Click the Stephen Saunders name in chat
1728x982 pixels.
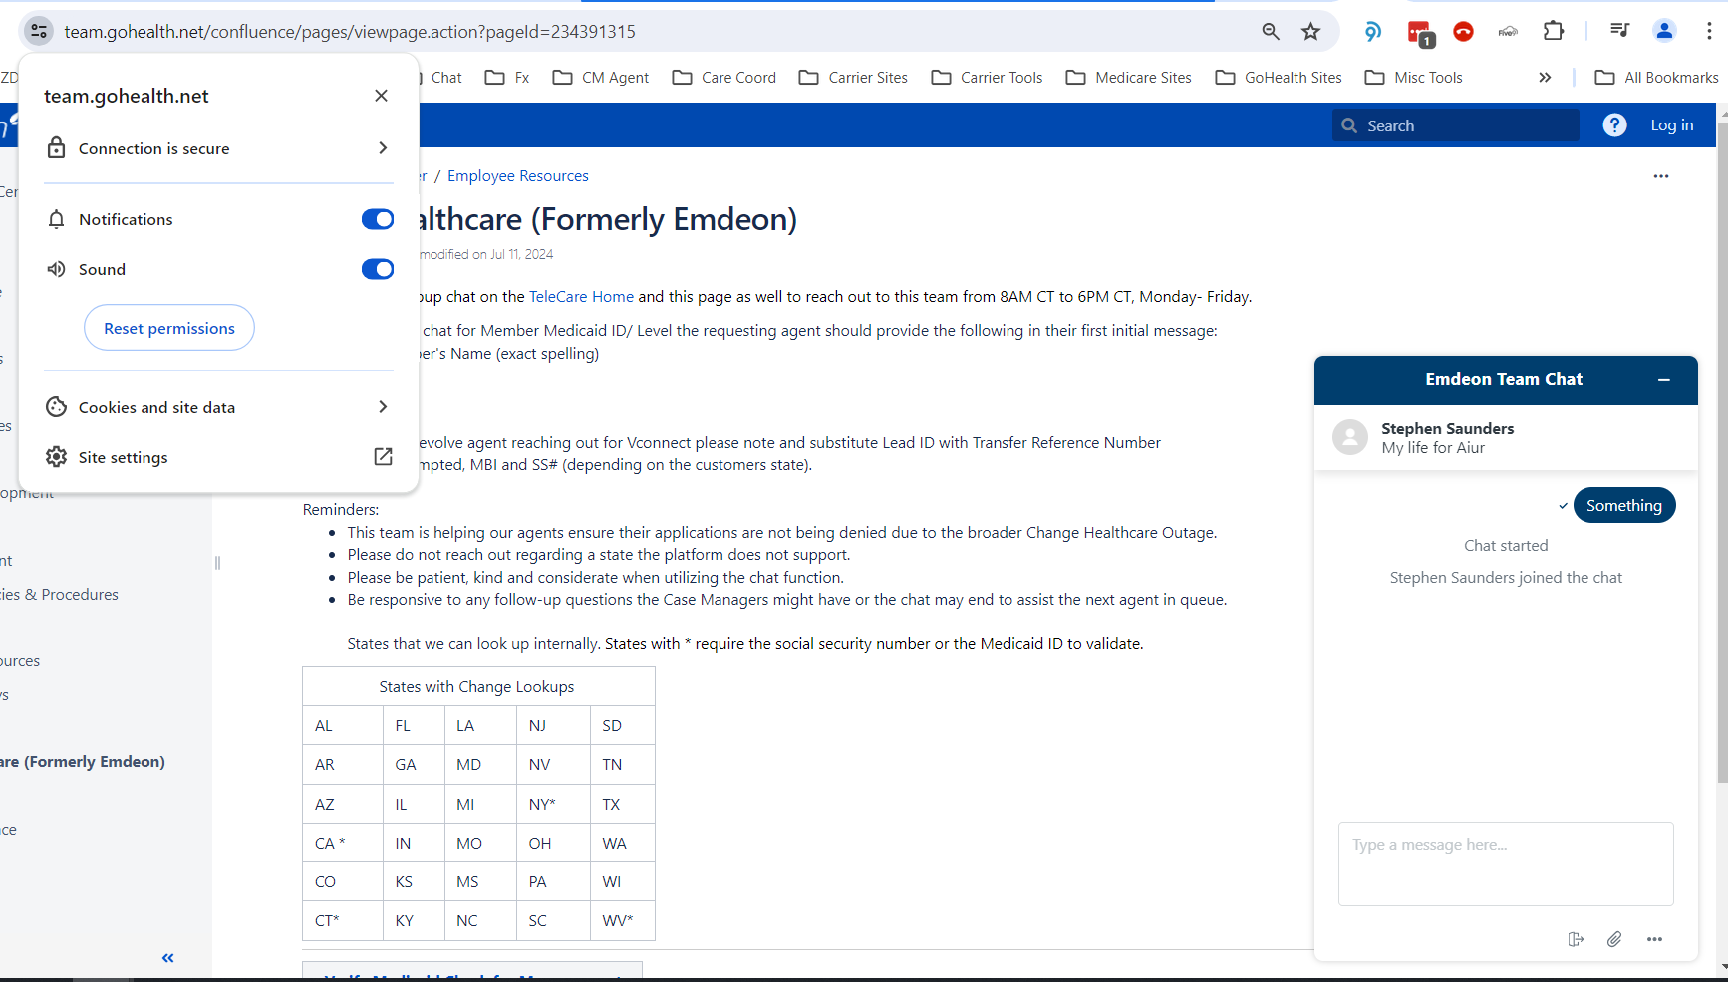1447,429
